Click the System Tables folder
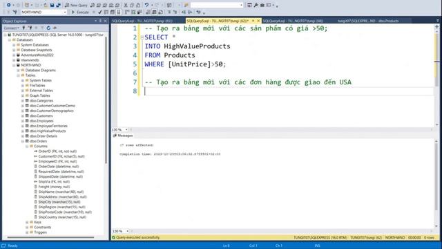Screen dimensions: 442x249 [41, 80]
